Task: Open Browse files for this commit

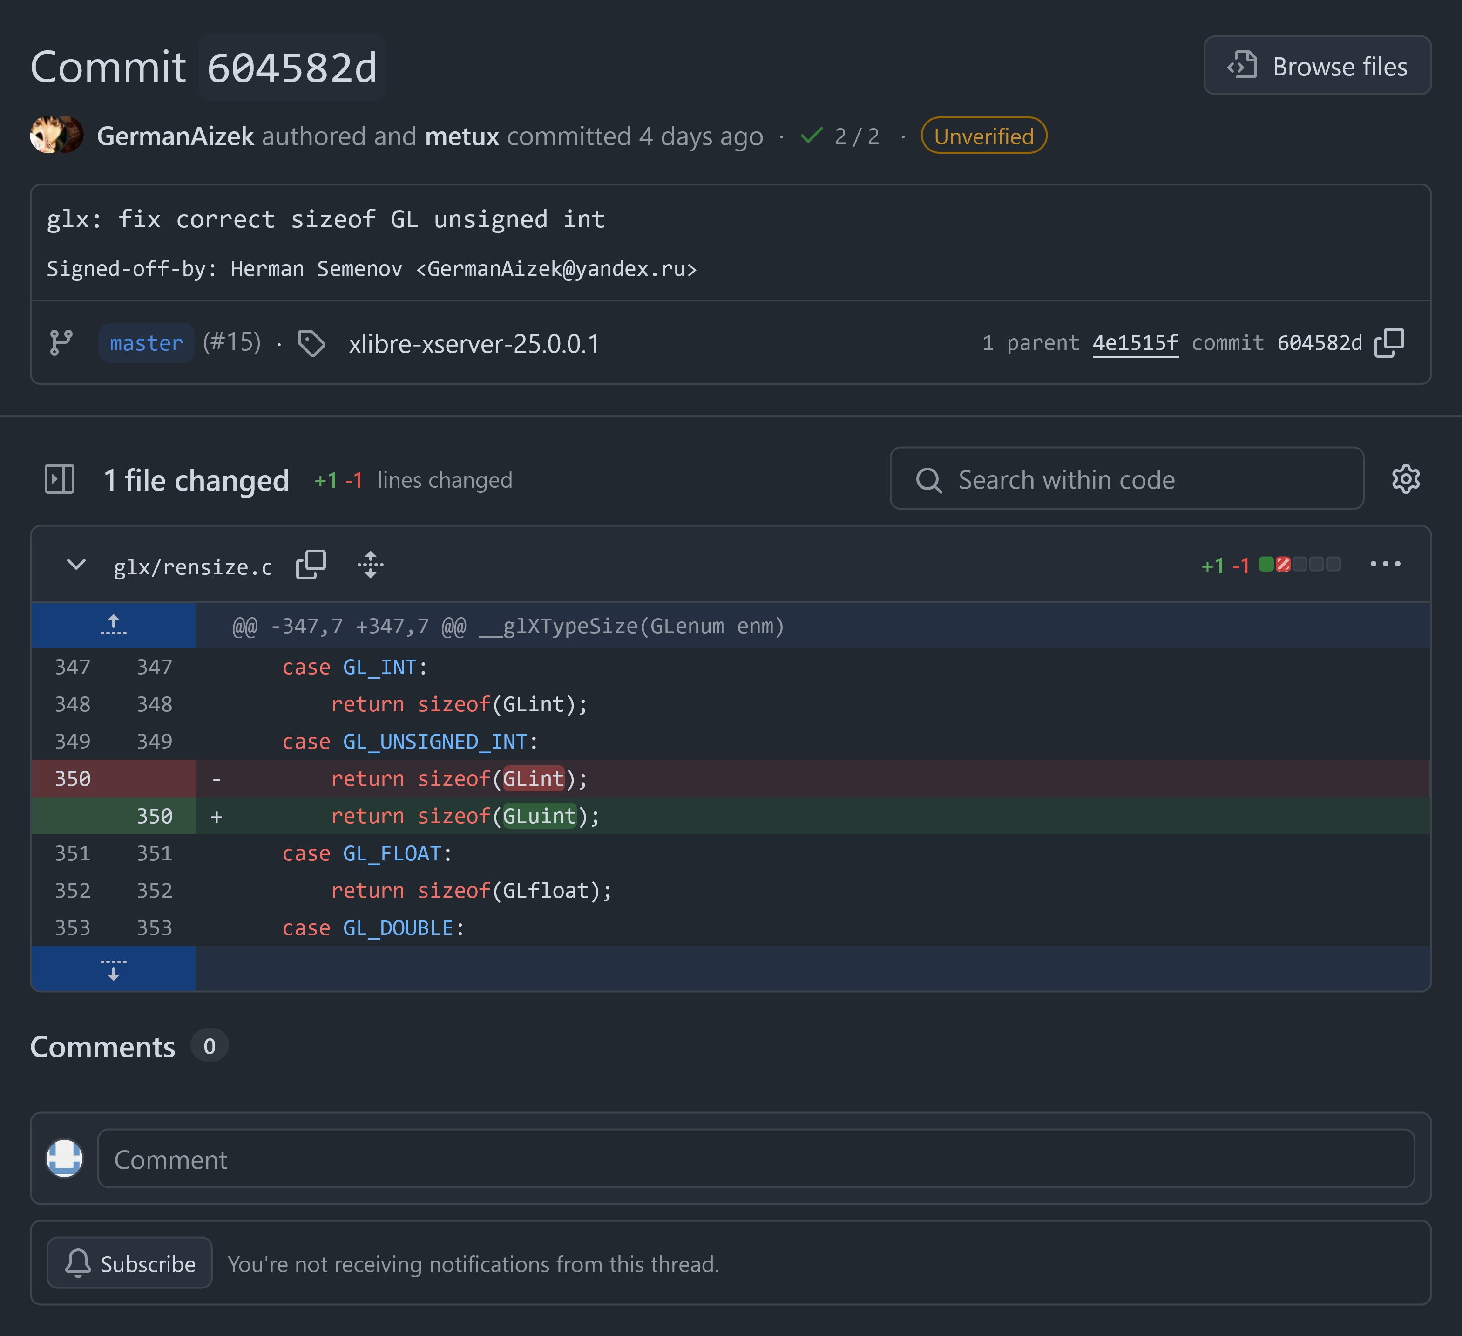Action: pyautogui.click(x=1317, y=66)
